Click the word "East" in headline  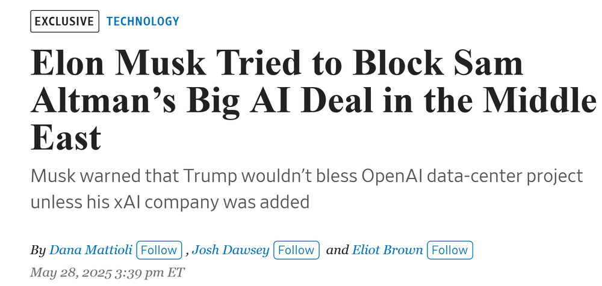pos(66,138)
